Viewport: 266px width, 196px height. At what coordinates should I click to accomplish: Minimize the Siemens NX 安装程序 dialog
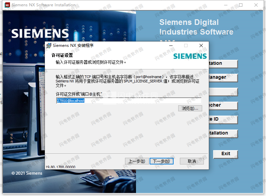(171, 46)
